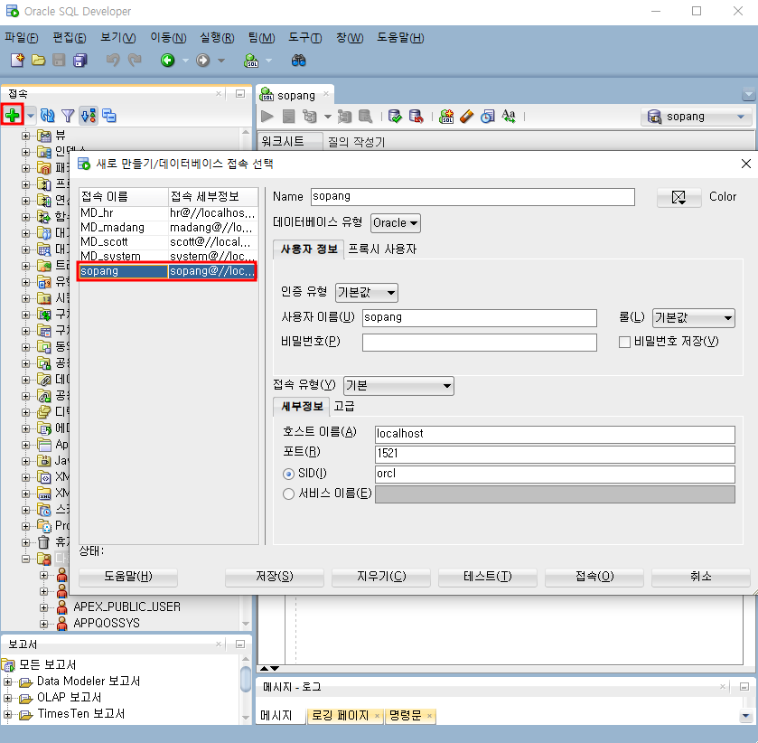The width and height of the screenshot is (758, 743).
Task: Click the Run Script icon in worksheet
Action: point(288,117)
